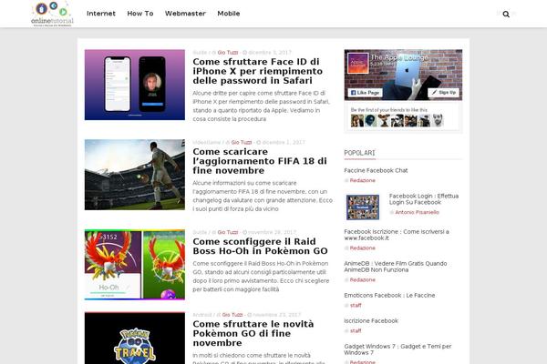
Task: Open Iscrizione Facebook popular post
Action: tap(371, 321)
